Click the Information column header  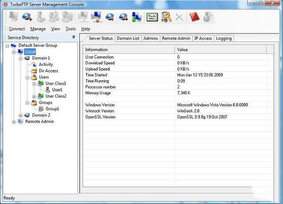(129, 49)
